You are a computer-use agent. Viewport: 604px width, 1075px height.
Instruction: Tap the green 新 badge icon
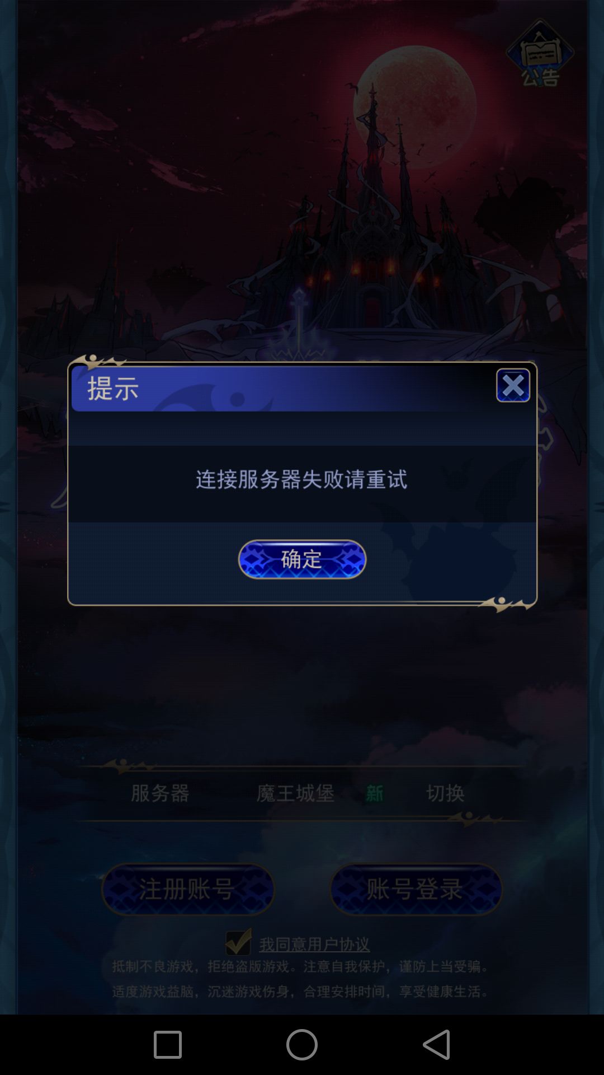pyautogui.click(x=374, y=793)
